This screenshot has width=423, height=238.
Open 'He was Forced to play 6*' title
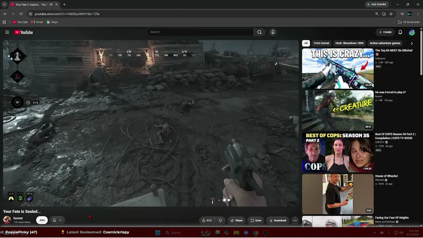coord(391,92)
